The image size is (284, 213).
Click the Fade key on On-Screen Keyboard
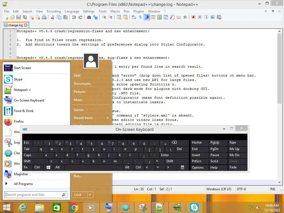click(237, 167)
